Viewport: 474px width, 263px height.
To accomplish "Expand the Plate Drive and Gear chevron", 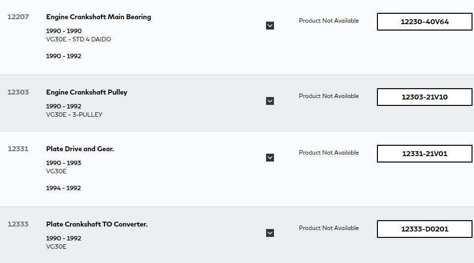I will 270,158.
